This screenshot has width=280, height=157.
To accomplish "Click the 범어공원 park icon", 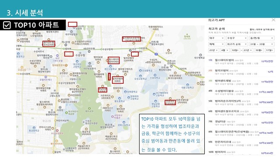I will [89, 109].
